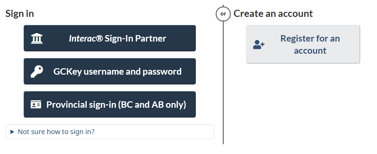Click the "Sign in" heading
The height and width of the screenshot is (154, 377).
point(20,14)
